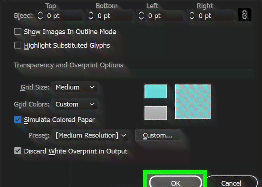Toggle Discard White Overprint in Output

tap(17, 151)
